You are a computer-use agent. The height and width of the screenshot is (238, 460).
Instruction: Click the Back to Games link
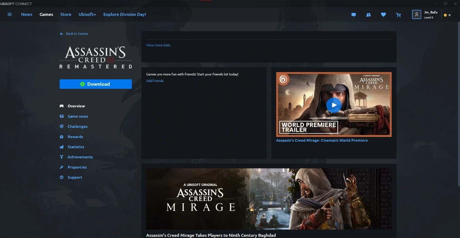coord(77,34)
